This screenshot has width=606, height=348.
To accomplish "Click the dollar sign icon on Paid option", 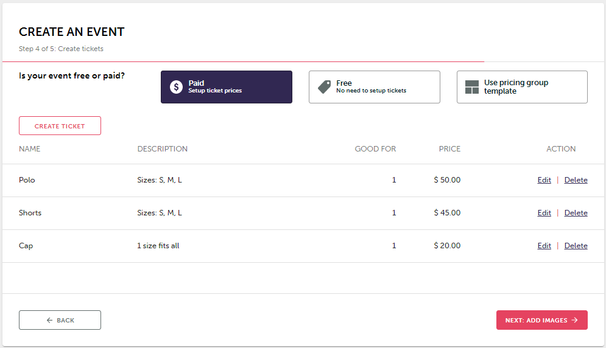I will (x=176, y=87).
